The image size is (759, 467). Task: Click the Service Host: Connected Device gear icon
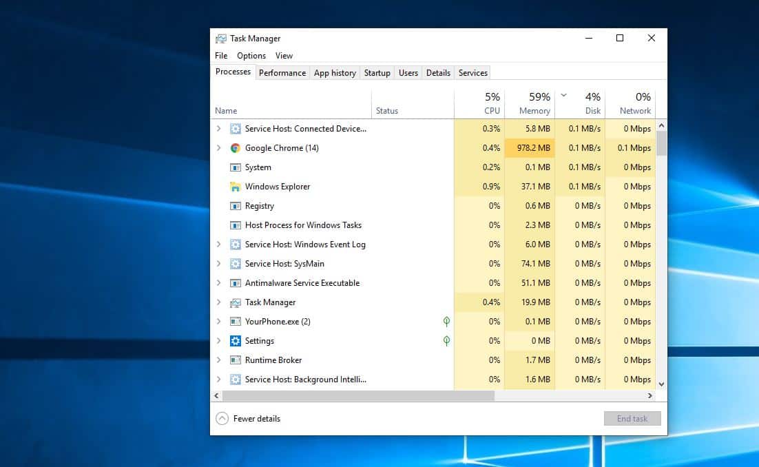click(236, 129)
